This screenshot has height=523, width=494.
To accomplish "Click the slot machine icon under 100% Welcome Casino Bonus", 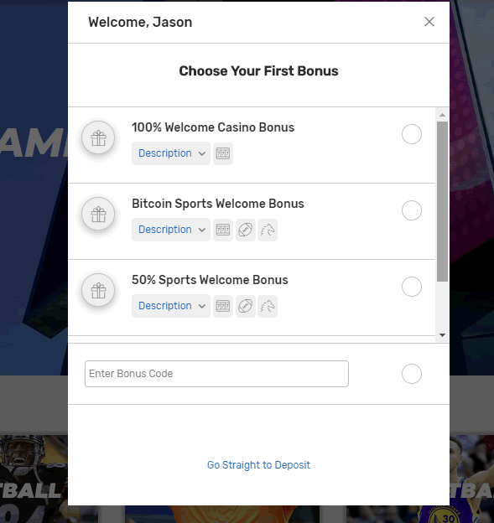I will (x=223, y=153).
